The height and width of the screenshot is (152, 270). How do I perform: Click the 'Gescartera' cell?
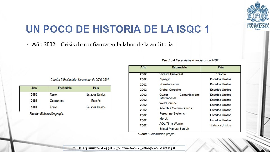[x=57, y=101]
